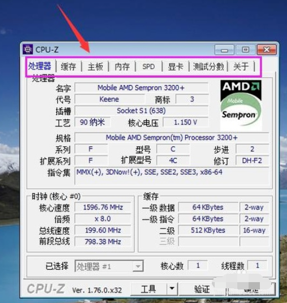Click the L2 cache value 512 KBytes

coord(208,230)
